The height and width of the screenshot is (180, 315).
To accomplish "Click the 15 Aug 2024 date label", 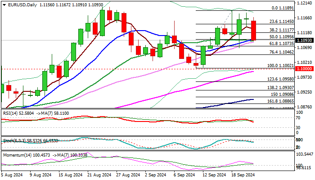I will [x=71, y=175].
